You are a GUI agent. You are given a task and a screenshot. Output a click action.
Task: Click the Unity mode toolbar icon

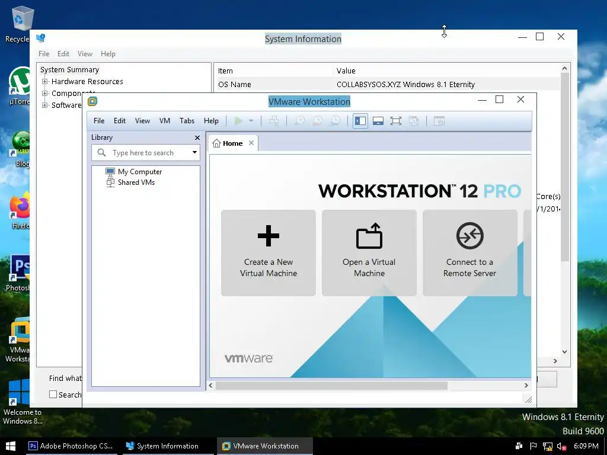tap(413, 121)
